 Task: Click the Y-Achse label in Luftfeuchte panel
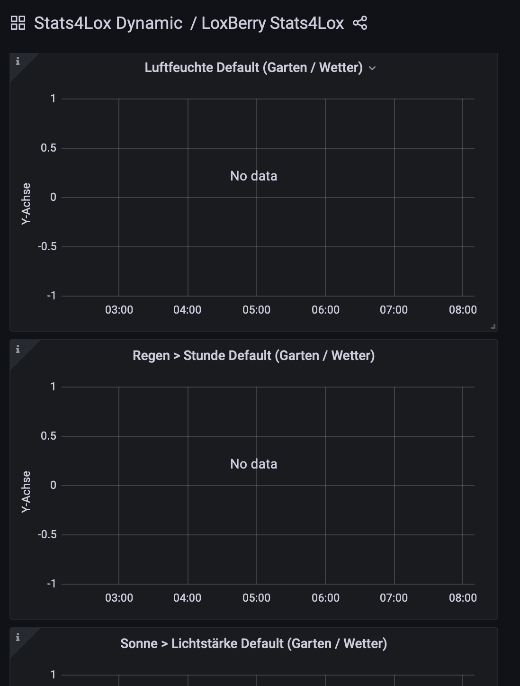pyautogui.click(x=26, y=203)
